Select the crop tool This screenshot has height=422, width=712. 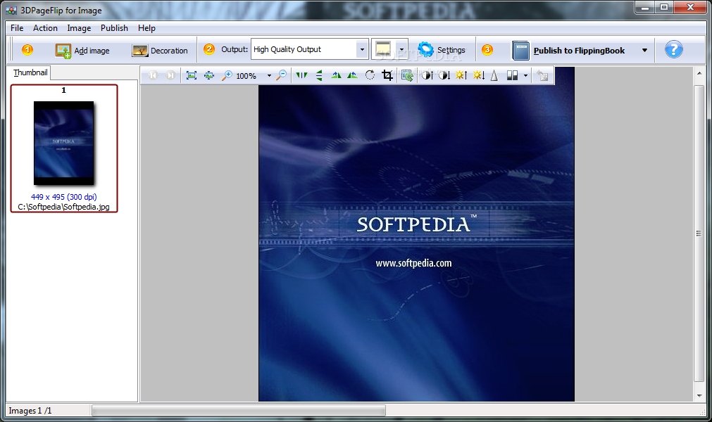click(x=387, y=75)
